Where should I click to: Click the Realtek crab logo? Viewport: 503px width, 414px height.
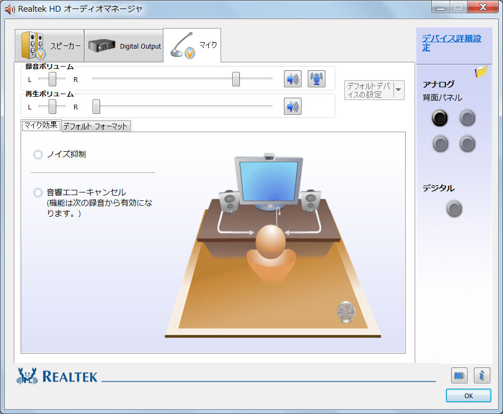click(x=27, y=376)
